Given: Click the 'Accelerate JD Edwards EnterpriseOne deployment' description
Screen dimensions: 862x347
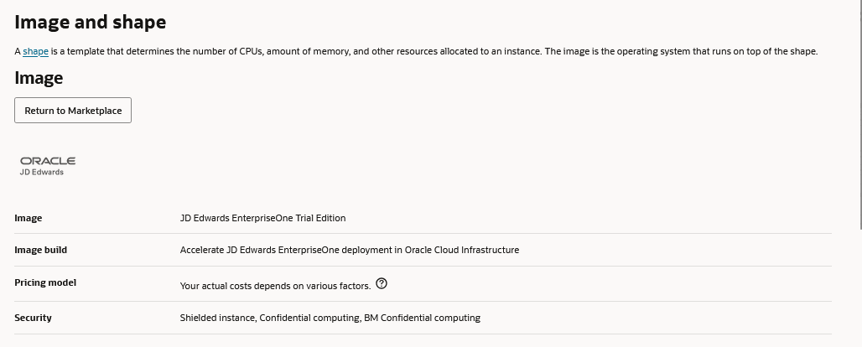Looking at the screenshot, I should click(x=349, y=250).
